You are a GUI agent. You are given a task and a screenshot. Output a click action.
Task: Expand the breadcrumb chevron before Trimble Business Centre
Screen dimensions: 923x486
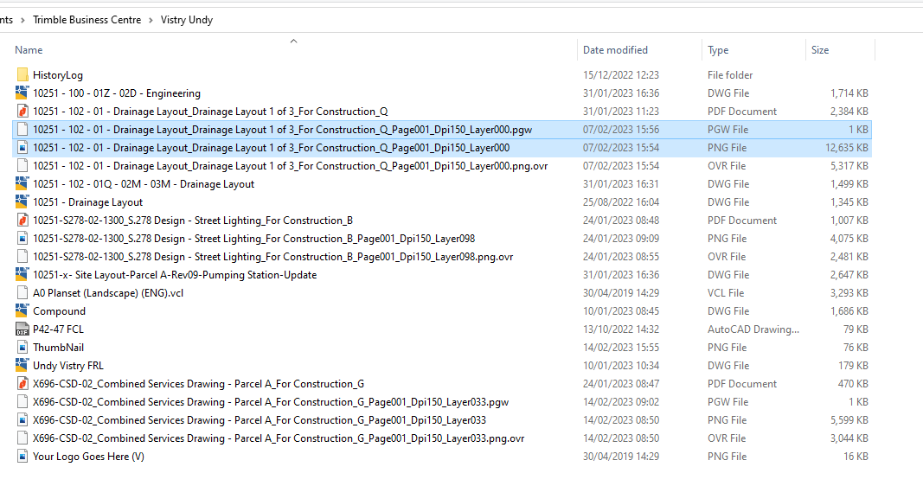point(23,20)
